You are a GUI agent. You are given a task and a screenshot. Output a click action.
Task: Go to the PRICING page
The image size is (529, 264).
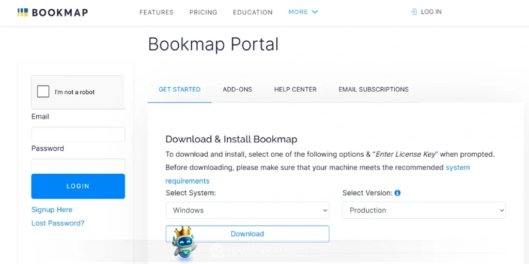[x=204, y=12]
